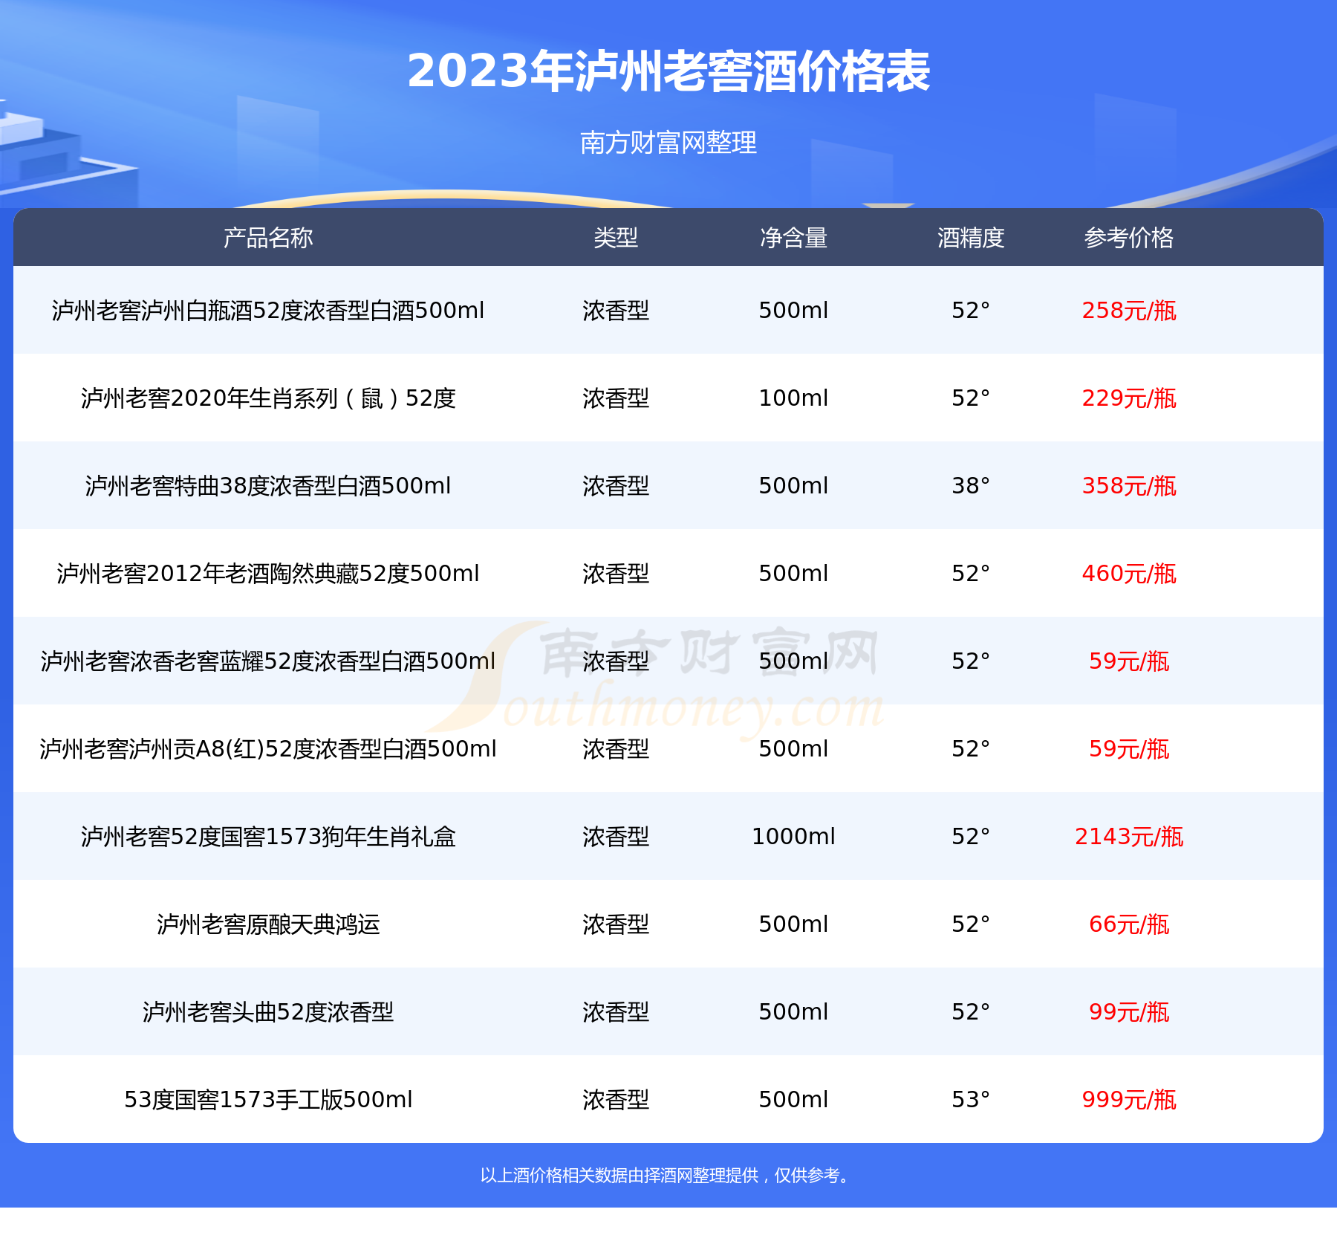Click the 类型 column header
The height and width of the screenshot is (1241, 1337).
point(616,238)
